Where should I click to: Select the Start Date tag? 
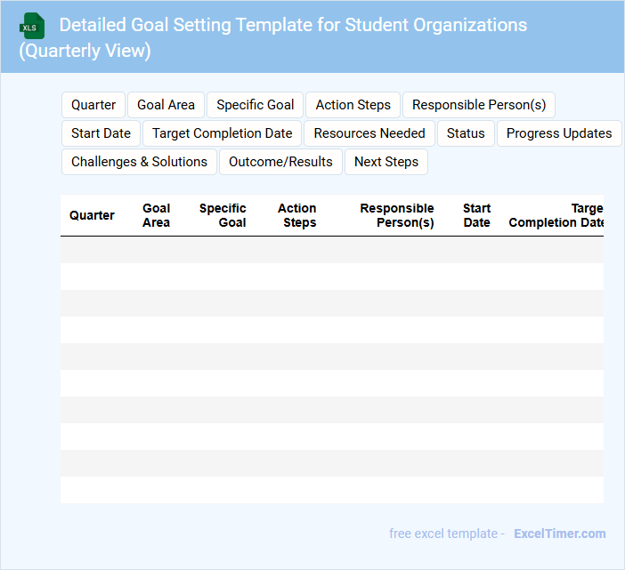(x=101, y=133)
